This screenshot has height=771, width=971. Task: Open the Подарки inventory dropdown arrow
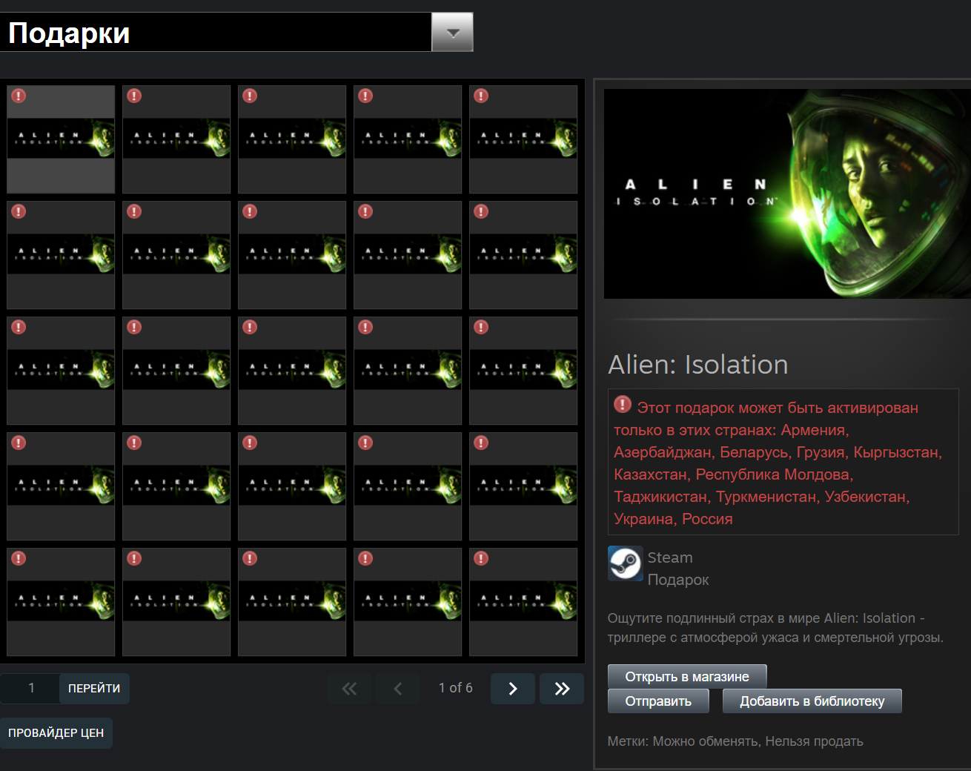click(452, 33)
